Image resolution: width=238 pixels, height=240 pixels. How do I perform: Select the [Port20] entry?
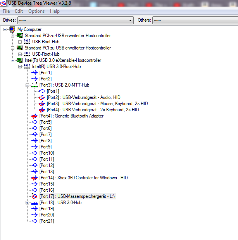click(x=47, y=215)
